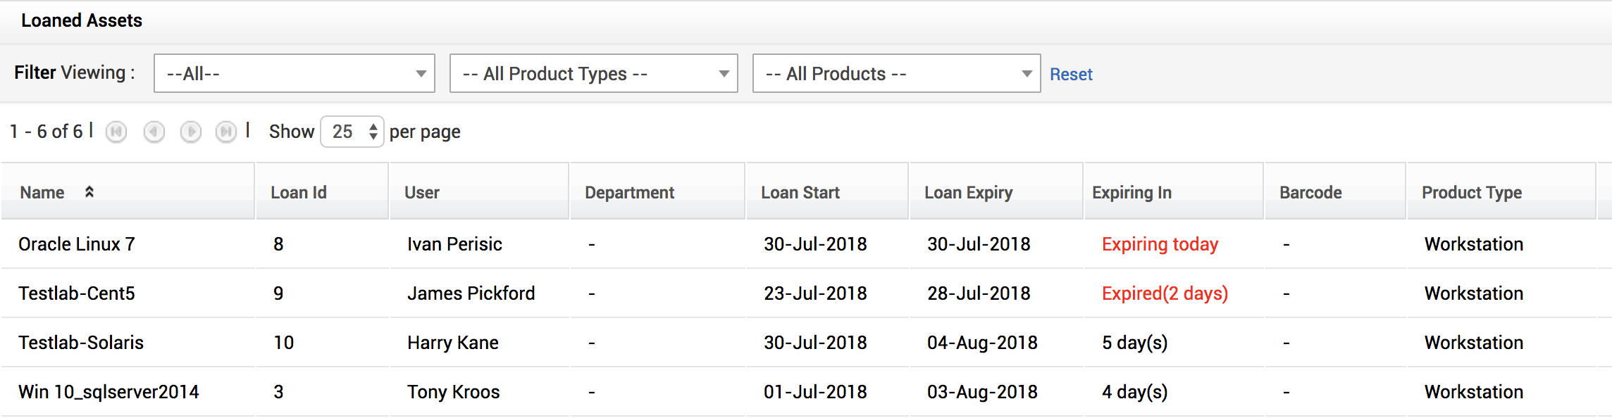
Task: Go to first page of loaned assets
Action: point(116,132)
